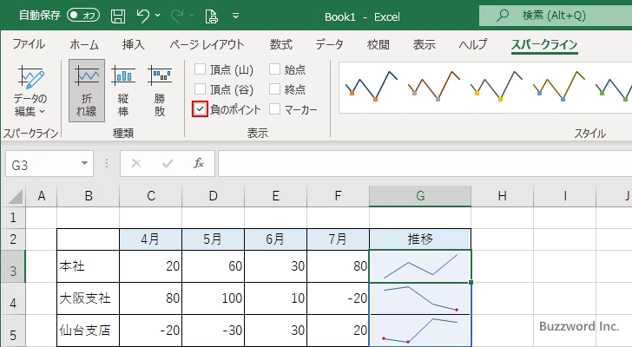Click the Enter checkmark formula bar icon

tap(168, 163)
